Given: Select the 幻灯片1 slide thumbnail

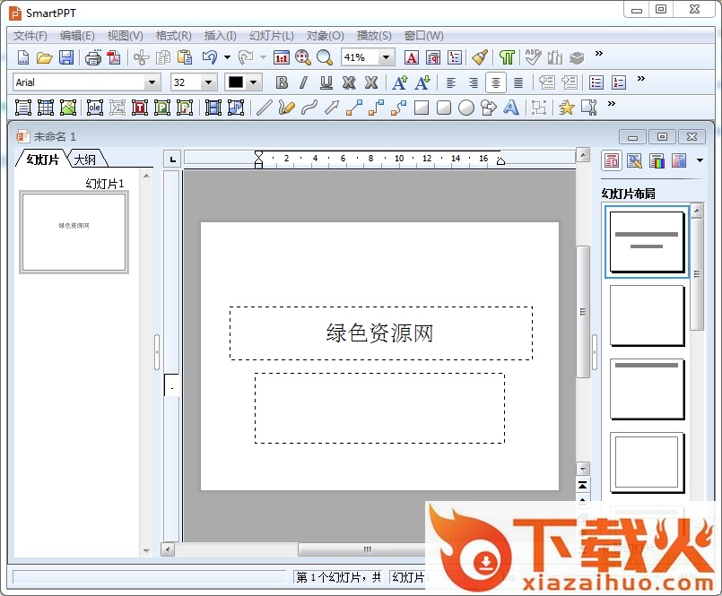Looking at the screenshot, I should [74, 232].
